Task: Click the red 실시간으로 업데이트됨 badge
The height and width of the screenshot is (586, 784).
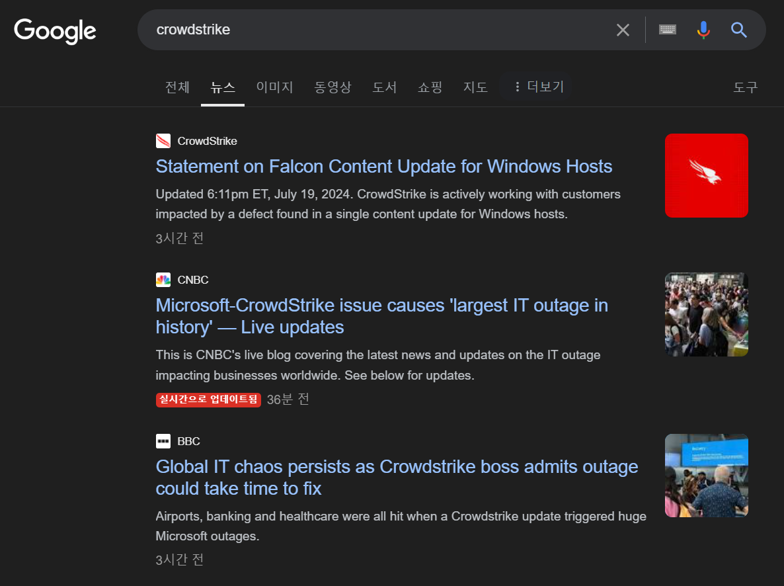Action: (x=208, y=400)
